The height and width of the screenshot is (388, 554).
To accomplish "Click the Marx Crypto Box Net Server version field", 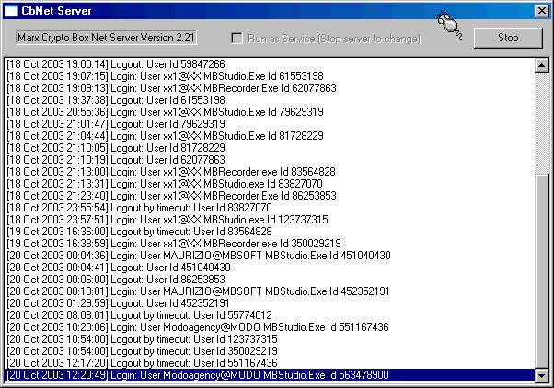I will (x=106, y=38).
